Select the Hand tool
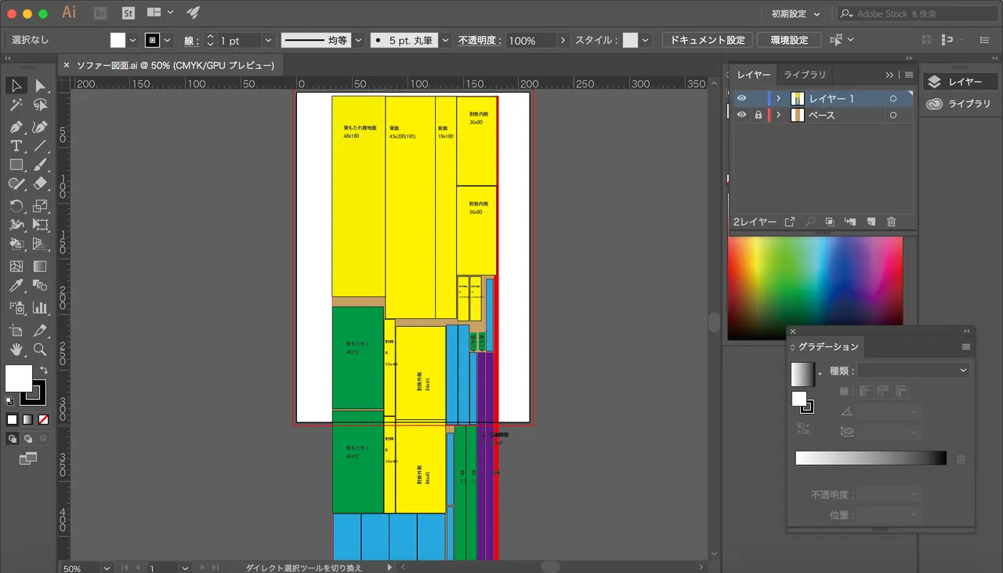1003x573 pixels. pos(16,350)
